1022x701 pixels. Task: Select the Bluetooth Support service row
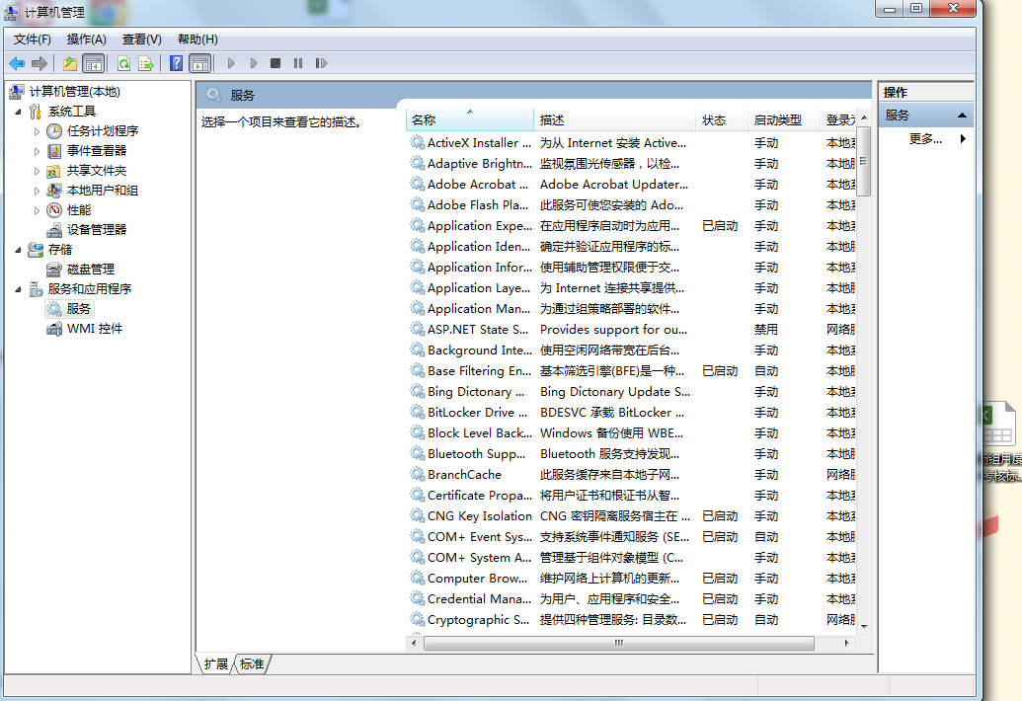[x=476, y=454]
